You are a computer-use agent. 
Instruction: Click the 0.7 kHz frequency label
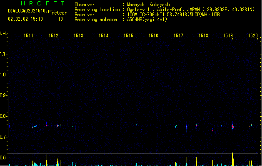(3, 137)
